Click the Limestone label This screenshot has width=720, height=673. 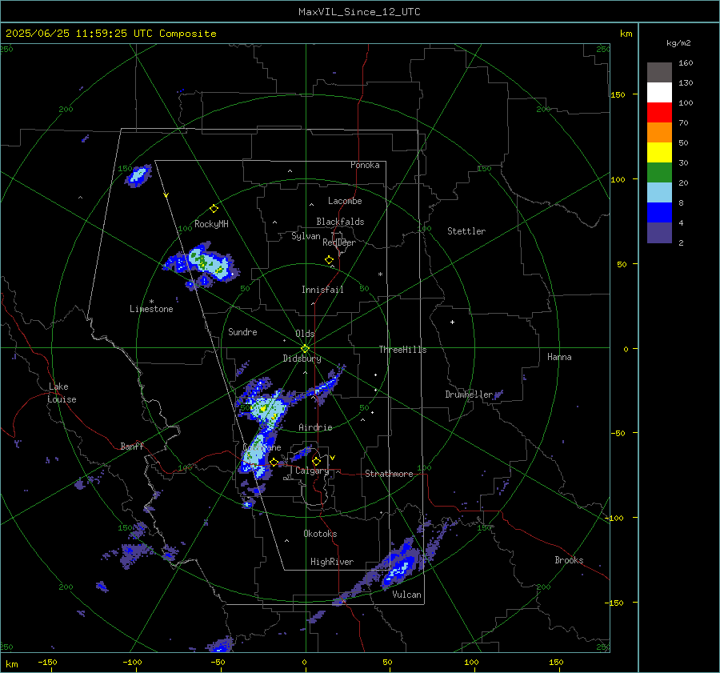(151, 309)
